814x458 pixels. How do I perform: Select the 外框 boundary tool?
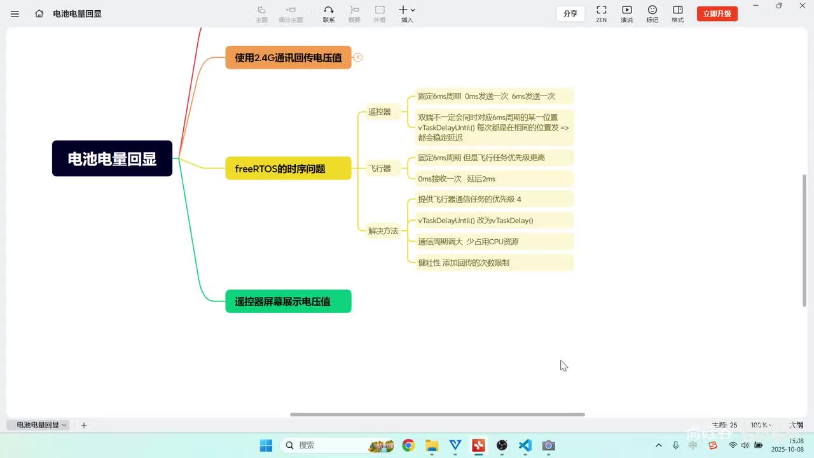(x=380, y=14)
